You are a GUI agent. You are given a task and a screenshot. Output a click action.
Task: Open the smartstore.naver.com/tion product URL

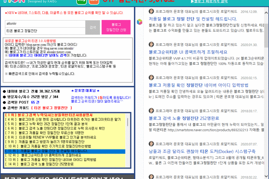(208, 130)
